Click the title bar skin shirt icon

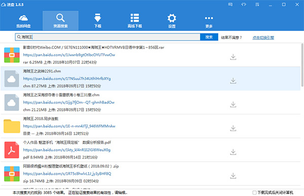pyautogui.click(x=244, y=4)
